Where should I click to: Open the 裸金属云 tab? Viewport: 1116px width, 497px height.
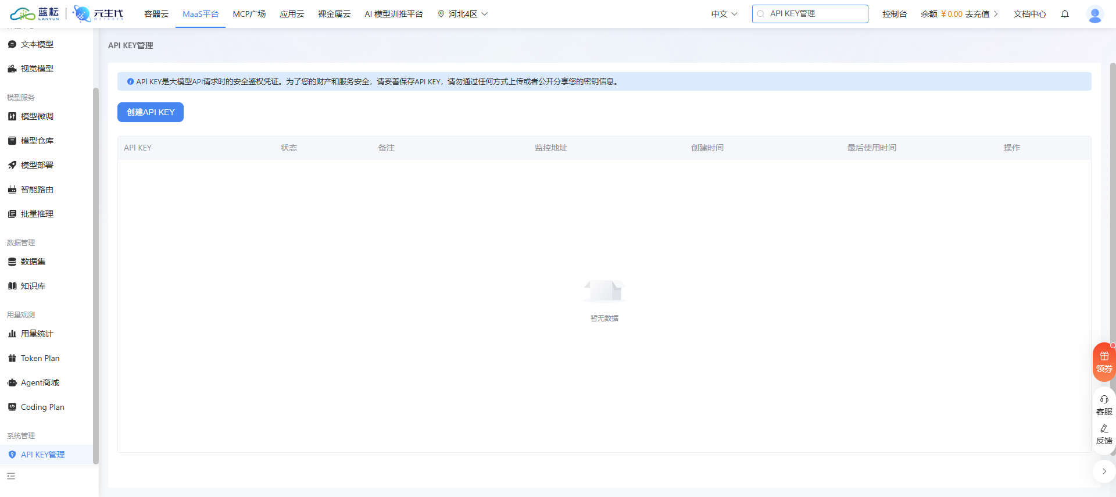tap(334, 14)
